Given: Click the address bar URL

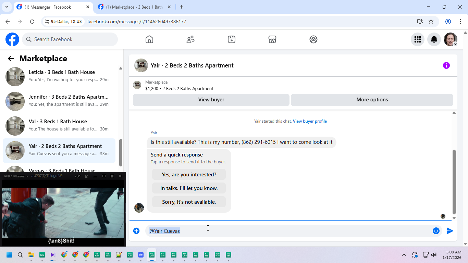Looking at the screenshot, I should [x=137, y=22].
